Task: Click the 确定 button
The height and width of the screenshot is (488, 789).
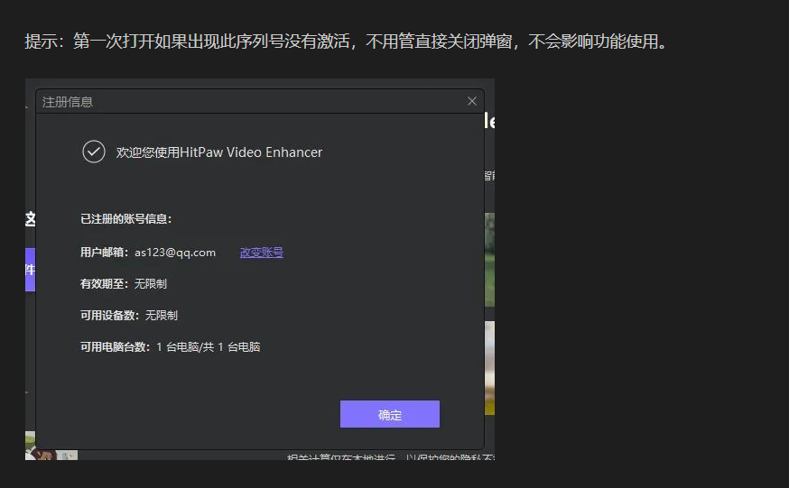Action: pyautogui.click(x=389, y=414)
